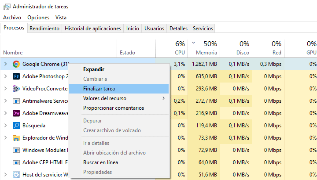Click the 51,6 MB memory cell
The height and width of the screenshot is (180, 317).
click(x=204, y=175)
